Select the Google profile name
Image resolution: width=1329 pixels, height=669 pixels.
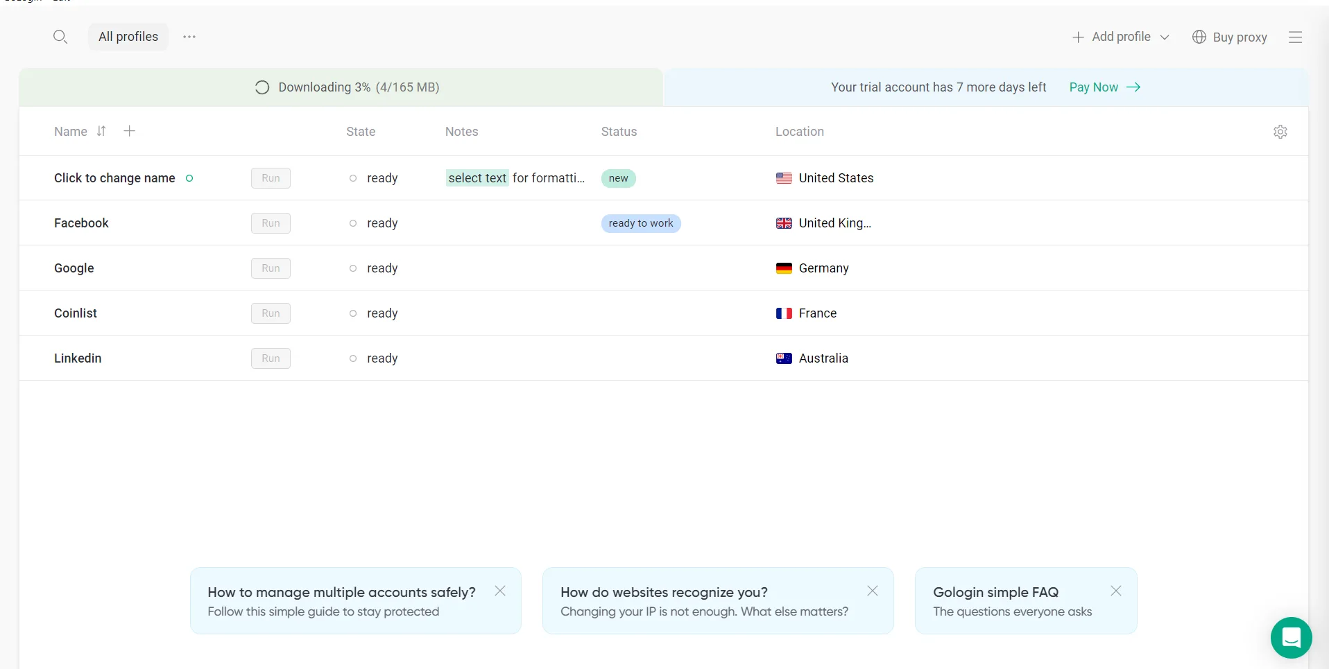pos(74,268)
